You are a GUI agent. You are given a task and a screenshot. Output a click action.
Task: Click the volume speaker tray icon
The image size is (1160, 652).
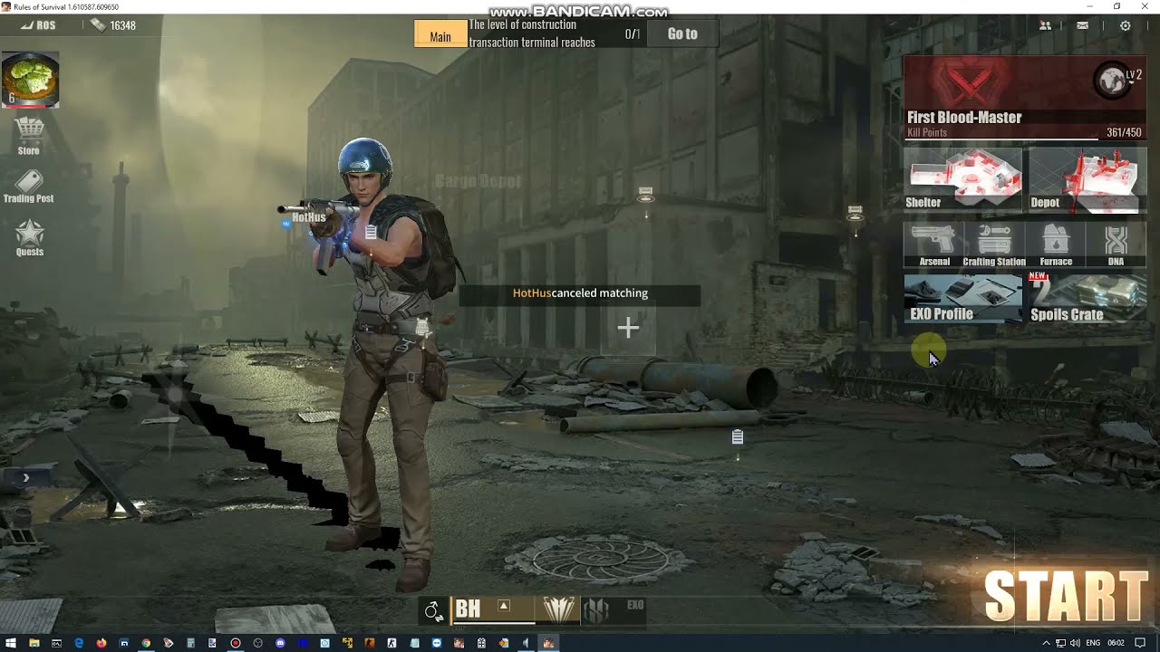1075,643
